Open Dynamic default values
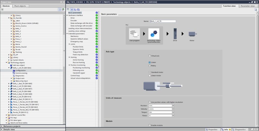Viewport: 259px width, 131px height. point(79,39)
